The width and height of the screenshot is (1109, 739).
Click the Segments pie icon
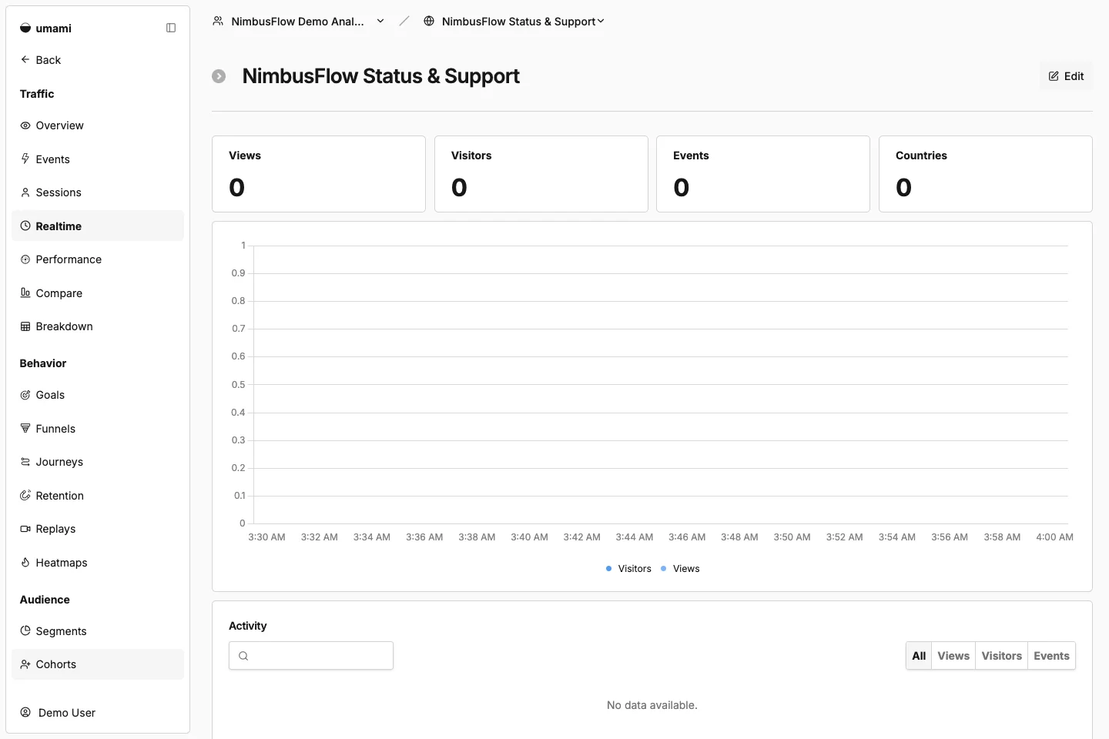(x=25, y=630)
